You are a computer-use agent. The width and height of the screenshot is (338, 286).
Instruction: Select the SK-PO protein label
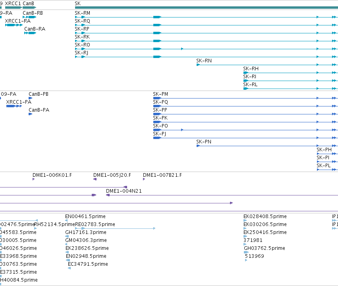[x=160, y=126]
